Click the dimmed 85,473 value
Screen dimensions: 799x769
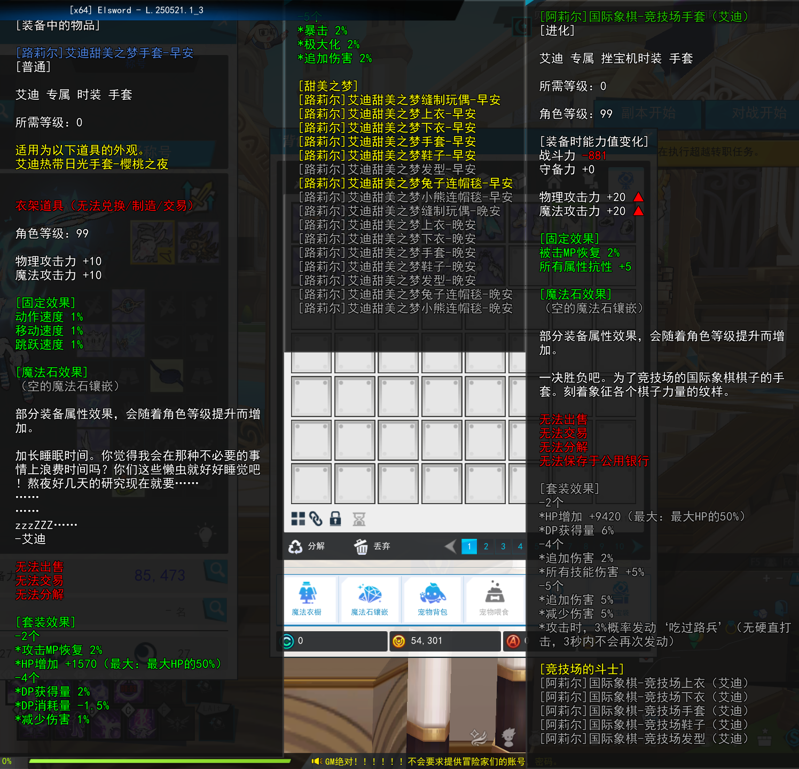click(x=160, y=575)
